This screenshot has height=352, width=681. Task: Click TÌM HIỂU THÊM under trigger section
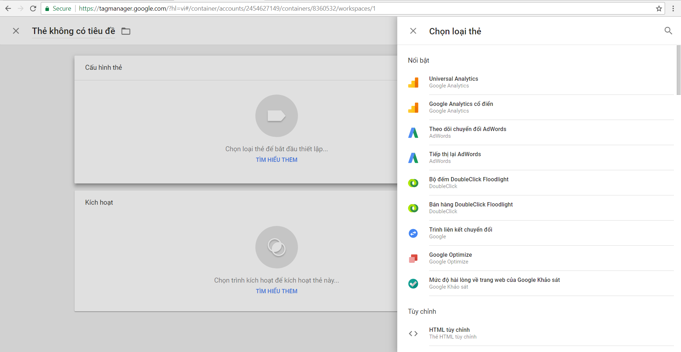[x=277, y=291]
